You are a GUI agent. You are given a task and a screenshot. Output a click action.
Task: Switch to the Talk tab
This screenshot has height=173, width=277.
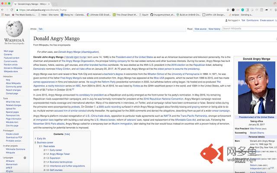40,29
